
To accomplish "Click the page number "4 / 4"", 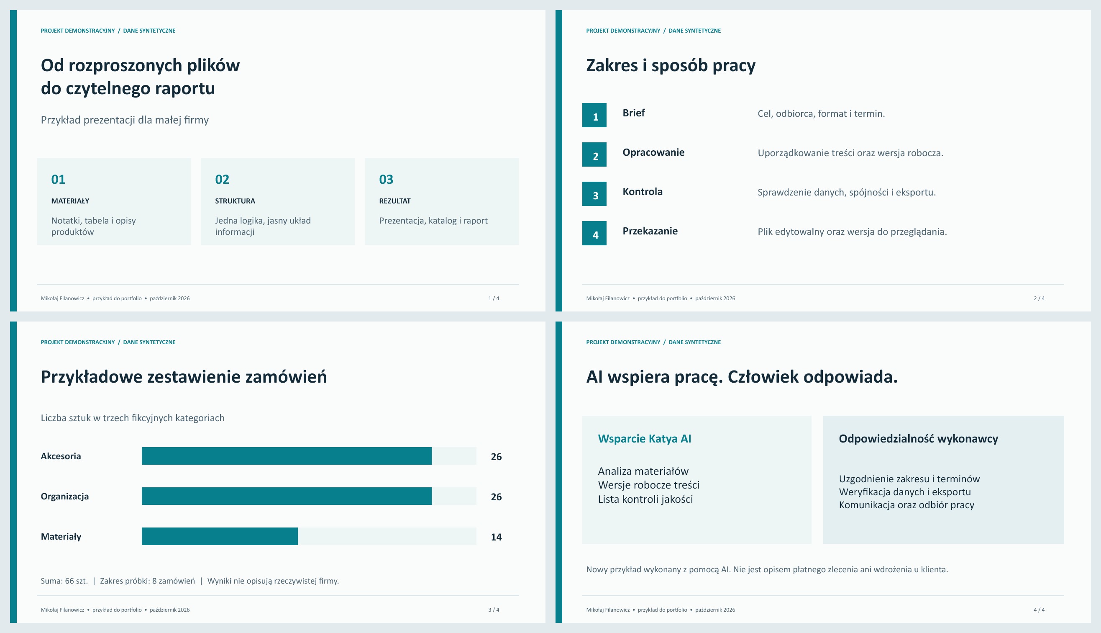I will [1039, 610].
